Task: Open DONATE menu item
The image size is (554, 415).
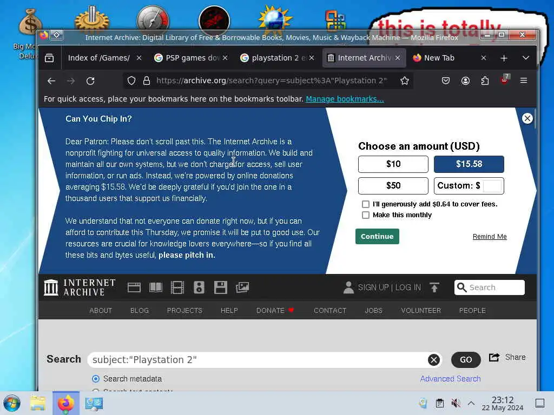Action: 275,311
